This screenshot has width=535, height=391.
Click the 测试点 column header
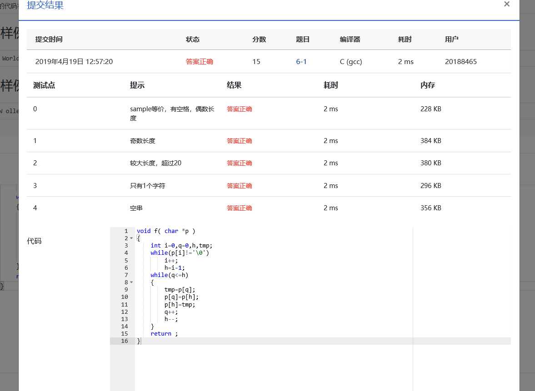[44, 85]
